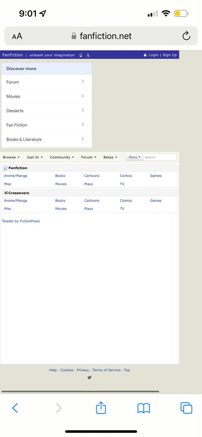
Task: Tap the Discover more heading
Action: [x=21, y=69]
